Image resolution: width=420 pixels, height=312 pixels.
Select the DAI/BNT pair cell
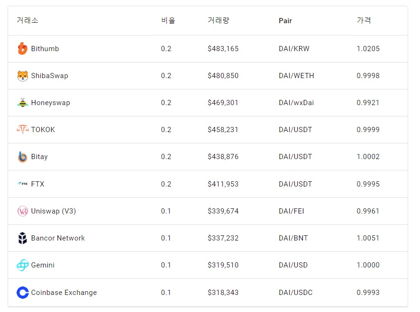coord(293,238)
